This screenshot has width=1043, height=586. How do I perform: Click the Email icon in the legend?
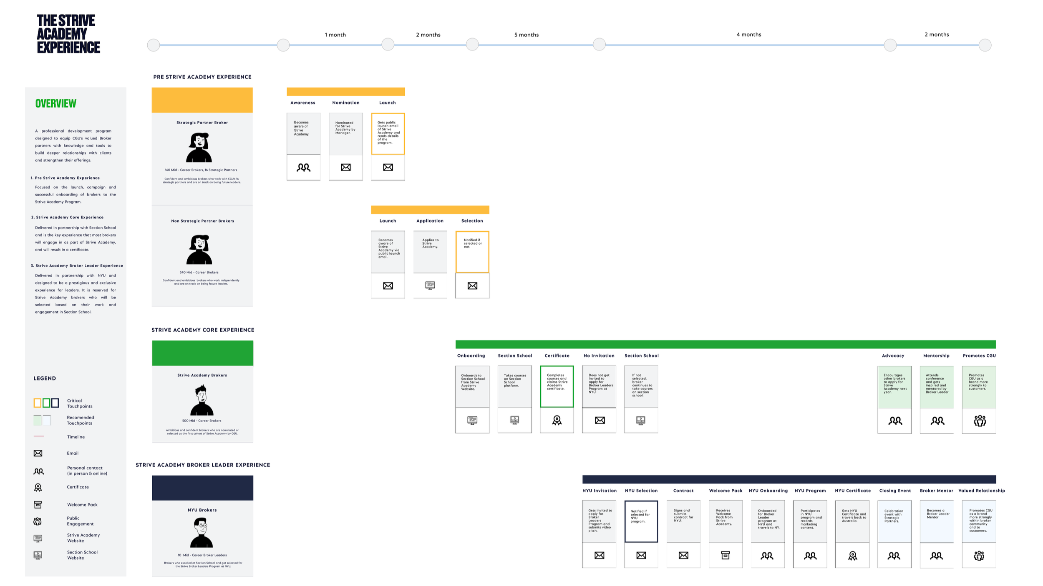click(x=38, y=453)
